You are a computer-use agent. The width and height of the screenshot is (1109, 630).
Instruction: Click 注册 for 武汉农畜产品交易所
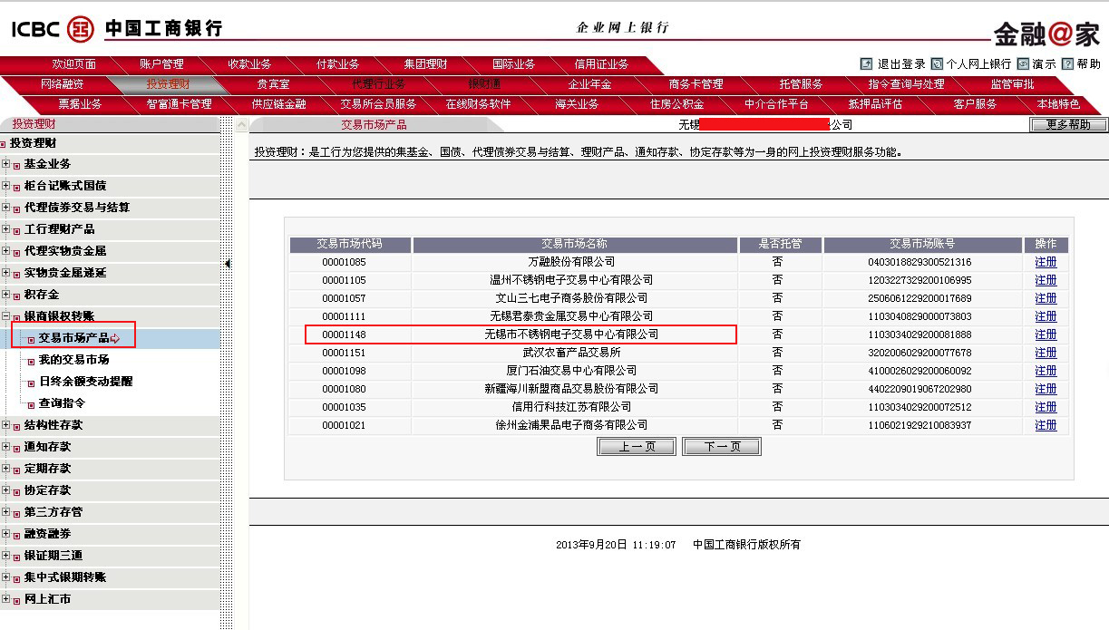[x=1046, y=353]
